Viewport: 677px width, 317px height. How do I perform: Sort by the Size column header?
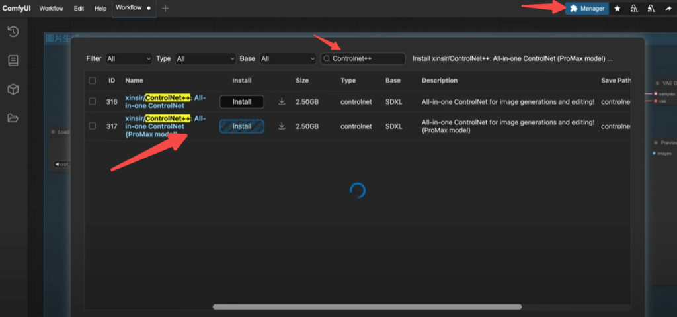(302, 81)
